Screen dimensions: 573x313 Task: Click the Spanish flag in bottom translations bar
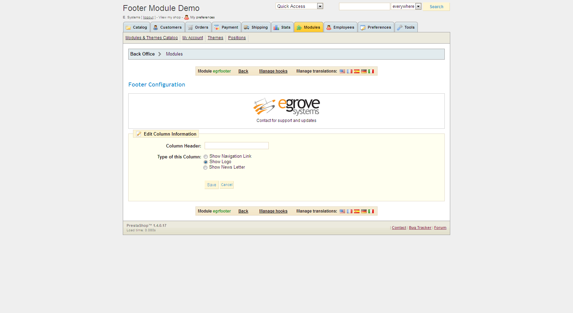point(356,211)
